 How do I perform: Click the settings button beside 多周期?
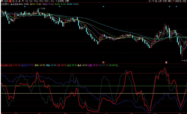(x=67, y=1)
